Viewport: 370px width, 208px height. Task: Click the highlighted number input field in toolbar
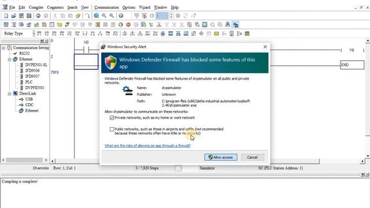(162, 16)
